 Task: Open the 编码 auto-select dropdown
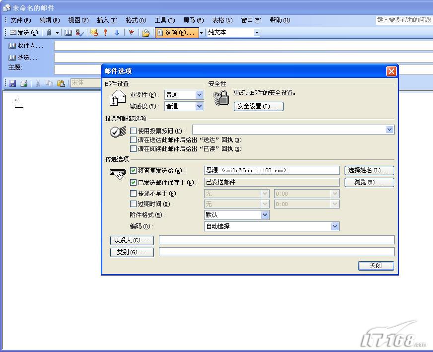pyautogui.click(x=335, y=226)
